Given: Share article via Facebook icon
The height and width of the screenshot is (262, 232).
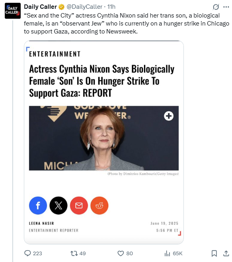Looking at the screenshot, I should pos(38,205).
